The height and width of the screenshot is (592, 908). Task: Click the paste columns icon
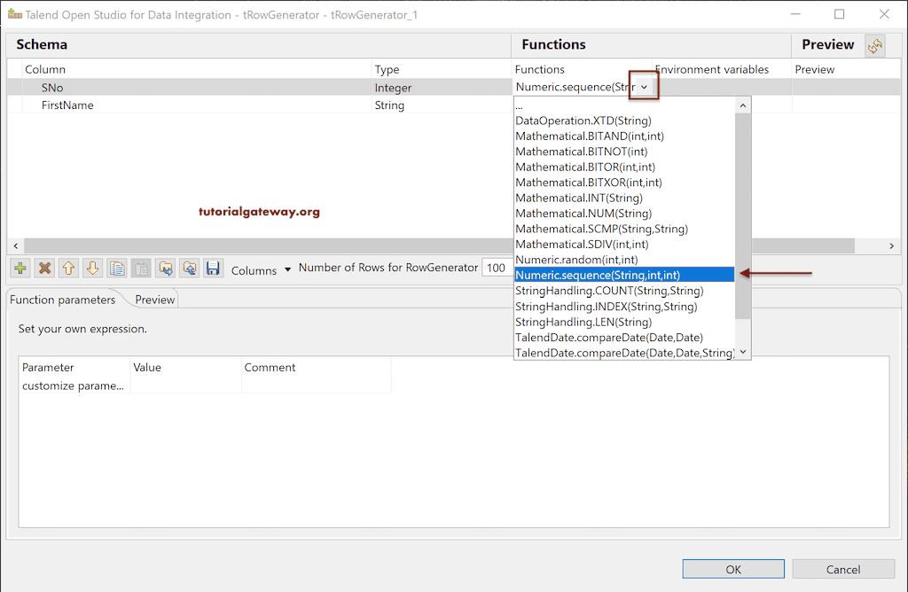141,269
